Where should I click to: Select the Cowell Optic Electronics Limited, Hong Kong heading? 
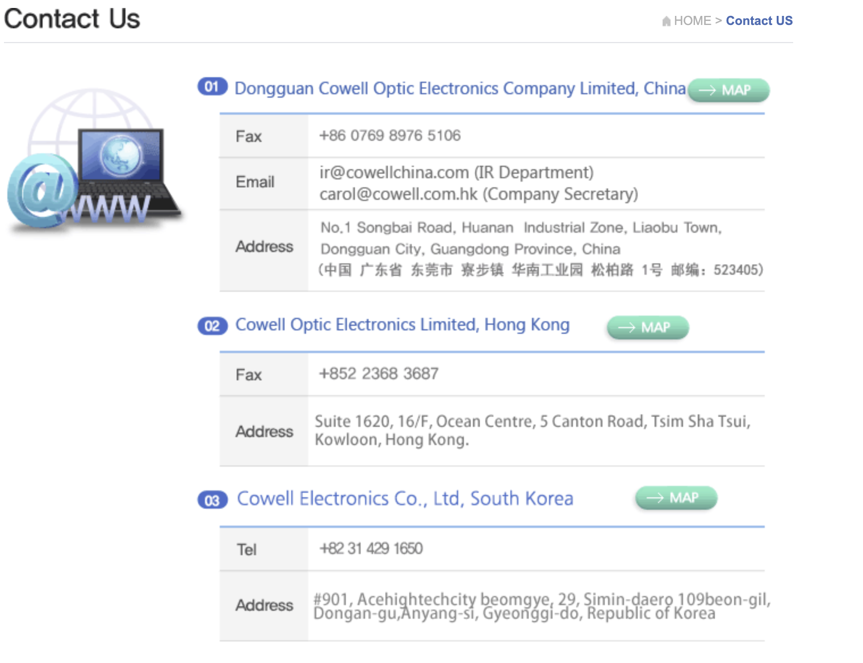click(x=403, y=325)
